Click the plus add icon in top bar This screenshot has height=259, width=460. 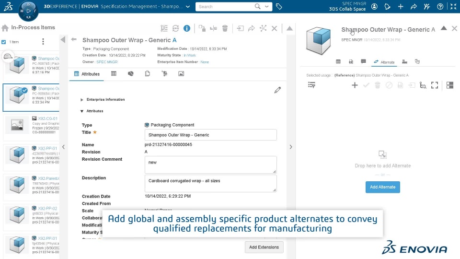(x=401, y=6)
